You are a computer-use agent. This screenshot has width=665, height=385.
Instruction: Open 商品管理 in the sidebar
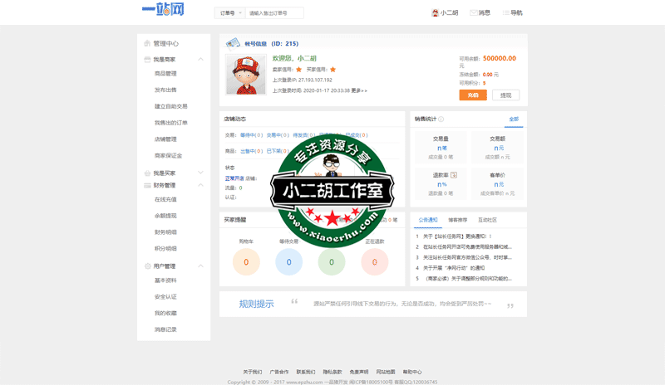coord(165,74)
